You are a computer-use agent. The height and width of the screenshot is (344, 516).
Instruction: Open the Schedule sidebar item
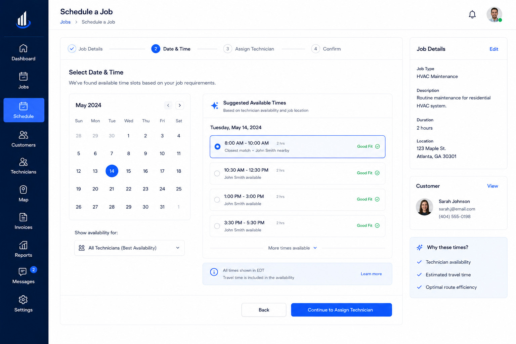click(24, 110)
